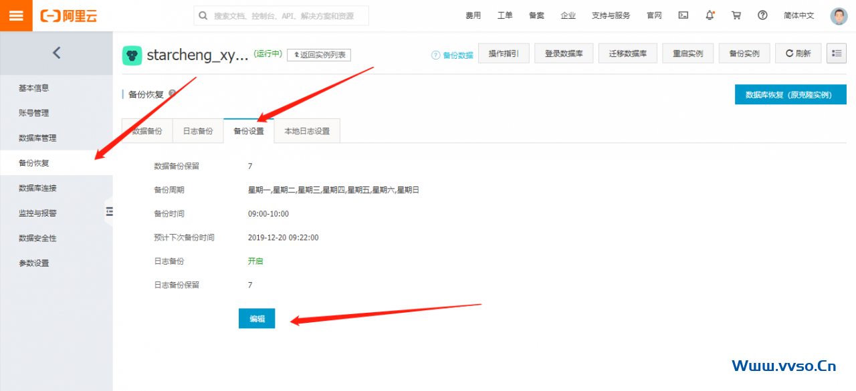Viewport: 856px width, 391px height.
Task: Collapse sidebar with the back chevron
Action: click(x=56, y=53)
